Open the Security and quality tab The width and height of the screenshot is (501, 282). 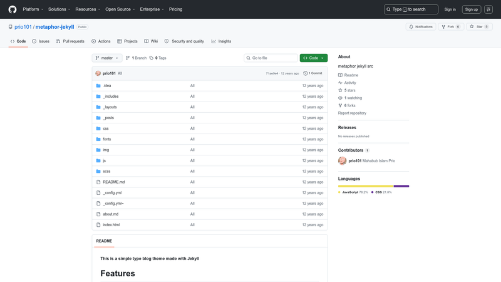(184, 41)
